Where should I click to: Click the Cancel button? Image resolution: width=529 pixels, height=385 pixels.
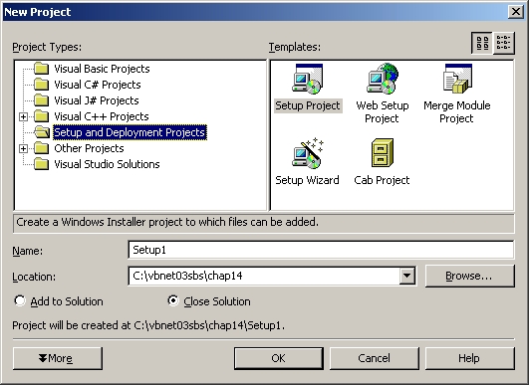click(375, 358)
